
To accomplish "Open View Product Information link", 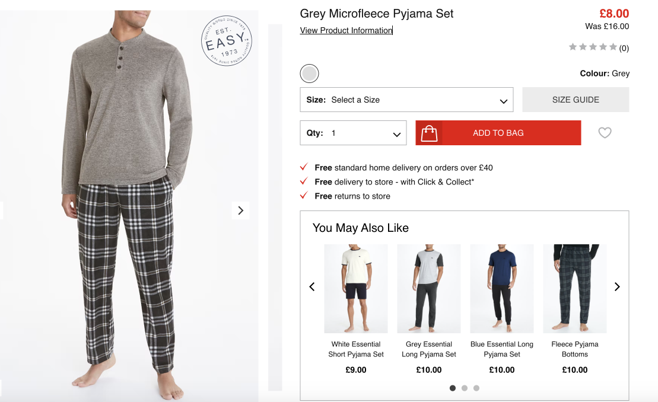I will pos(346,30).
